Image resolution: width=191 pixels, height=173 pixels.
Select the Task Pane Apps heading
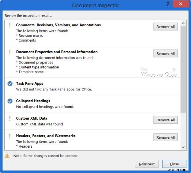pos(30,83)
